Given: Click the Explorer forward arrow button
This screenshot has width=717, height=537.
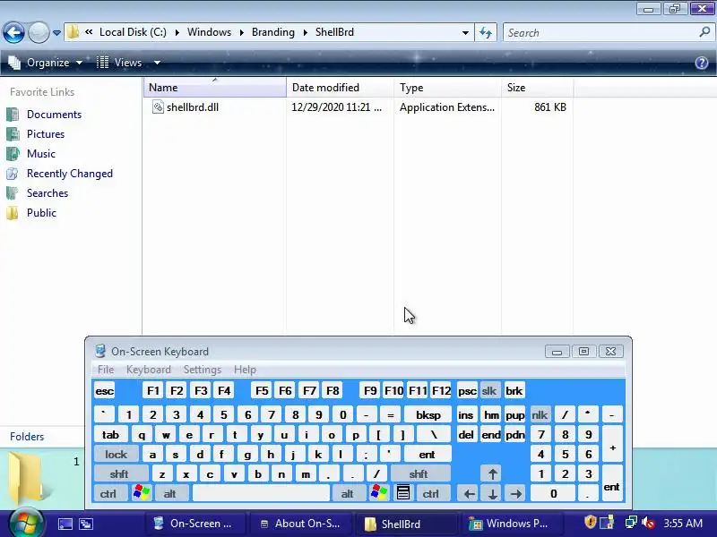Looking at the screenshot, I should point(39,32).
